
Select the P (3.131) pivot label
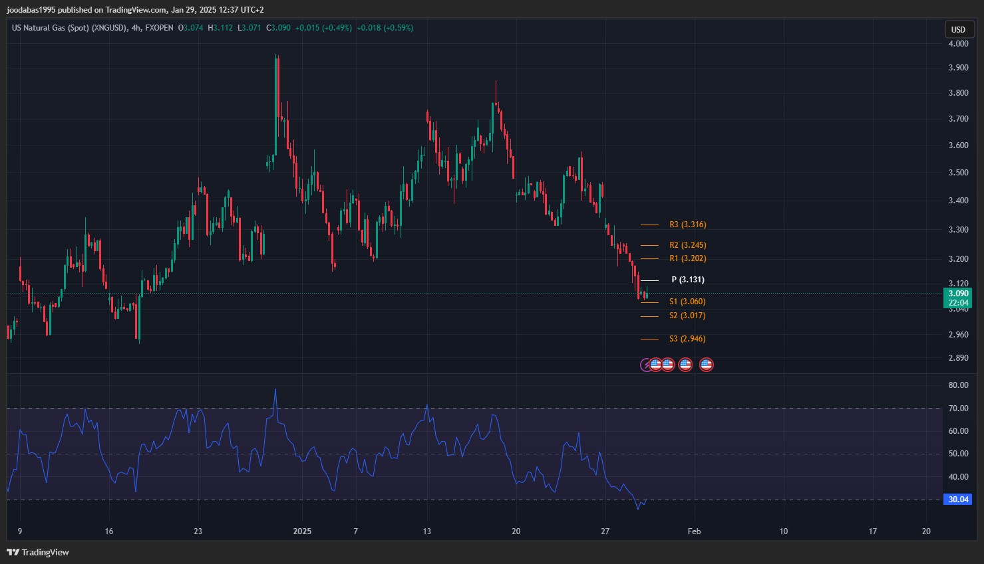pos(688,280)
